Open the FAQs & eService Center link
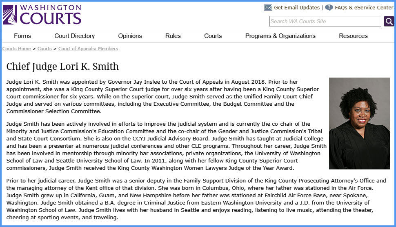The width and height of the screenshot is (396, 227). point(364,8)
